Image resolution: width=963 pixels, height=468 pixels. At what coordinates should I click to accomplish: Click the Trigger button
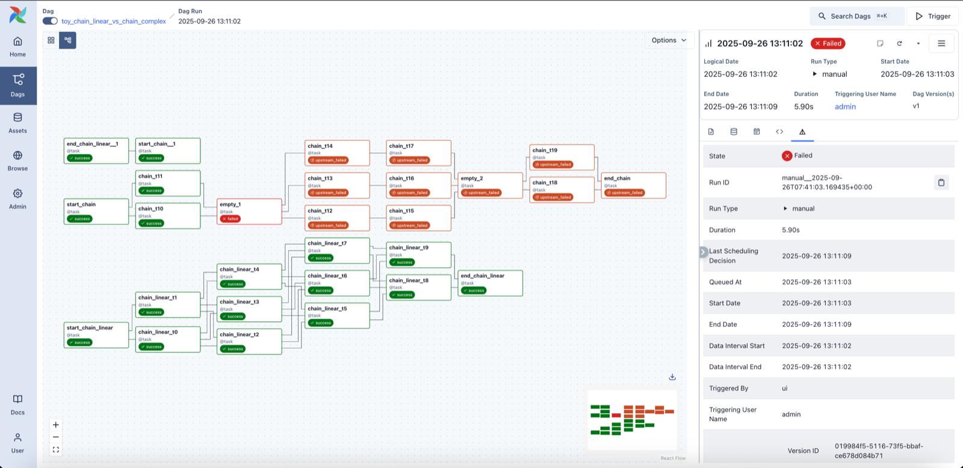click(x=933, y=16)
